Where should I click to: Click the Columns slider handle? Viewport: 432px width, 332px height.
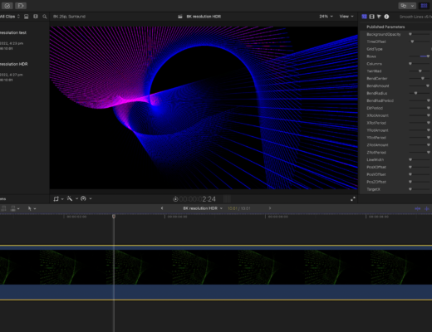tap(410, 64)
